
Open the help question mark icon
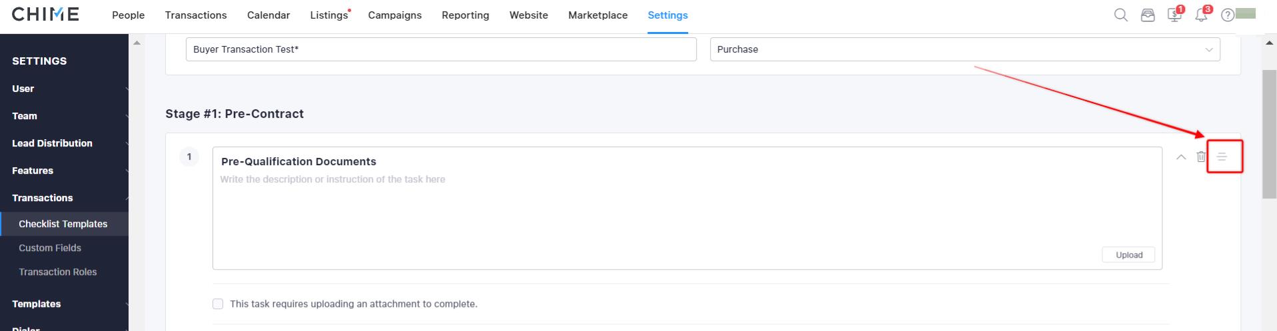click(1227, 15)
